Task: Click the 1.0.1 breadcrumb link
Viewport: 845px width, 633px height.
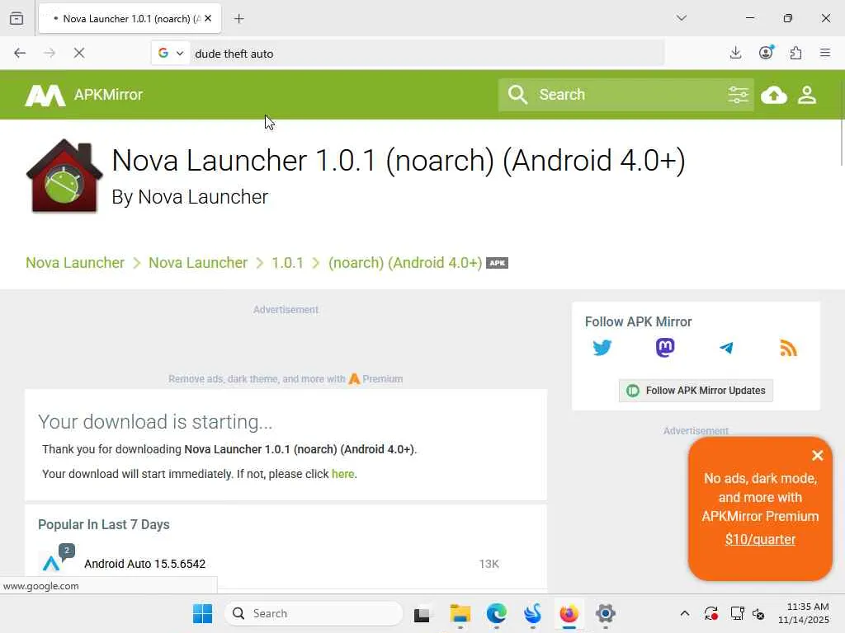Action: (x=287, y=263)
